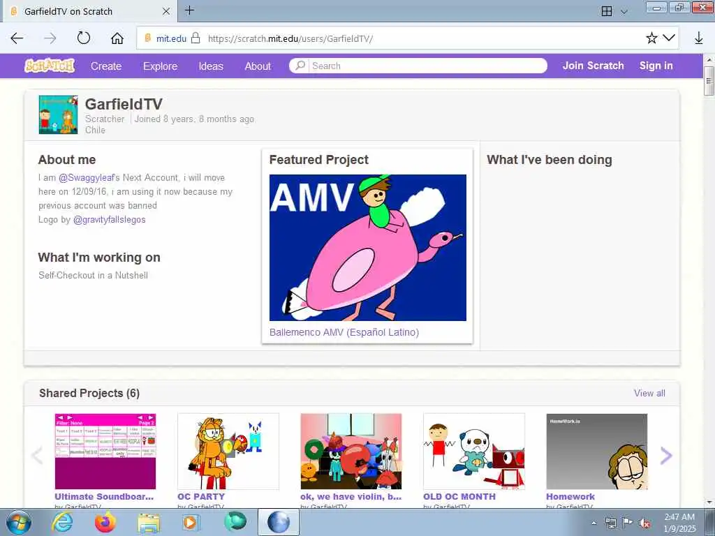Open the Create menu item
The width and height of the screenshot is (715, 536).
pos(106,66)
